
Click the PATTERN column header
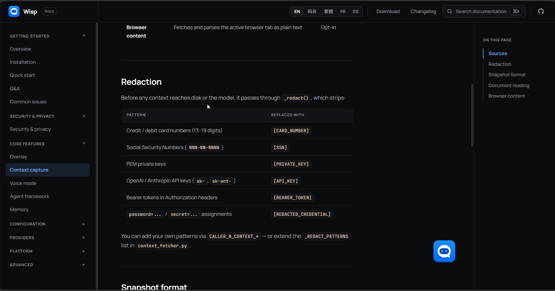[x=136, y=115]
